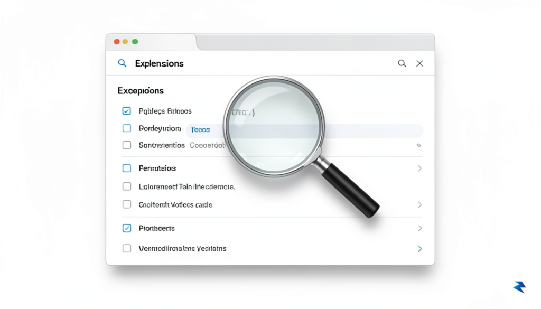Click the Penroteios label text
This screenshot has height=309, width=541.
tap(157, 168)
